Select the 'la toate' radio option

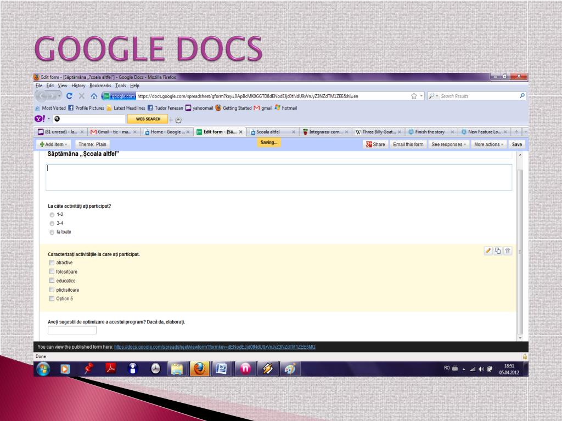(x=52, y=232)
